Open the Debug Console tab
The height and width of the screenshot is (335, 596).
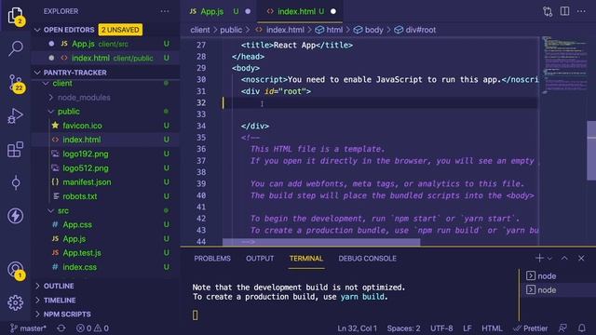(x=367, y=259)
